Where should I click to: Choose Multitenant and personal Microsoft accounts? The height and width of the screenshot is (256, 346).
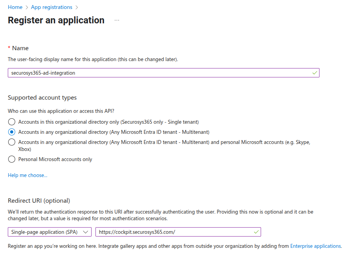coord(12,142)
